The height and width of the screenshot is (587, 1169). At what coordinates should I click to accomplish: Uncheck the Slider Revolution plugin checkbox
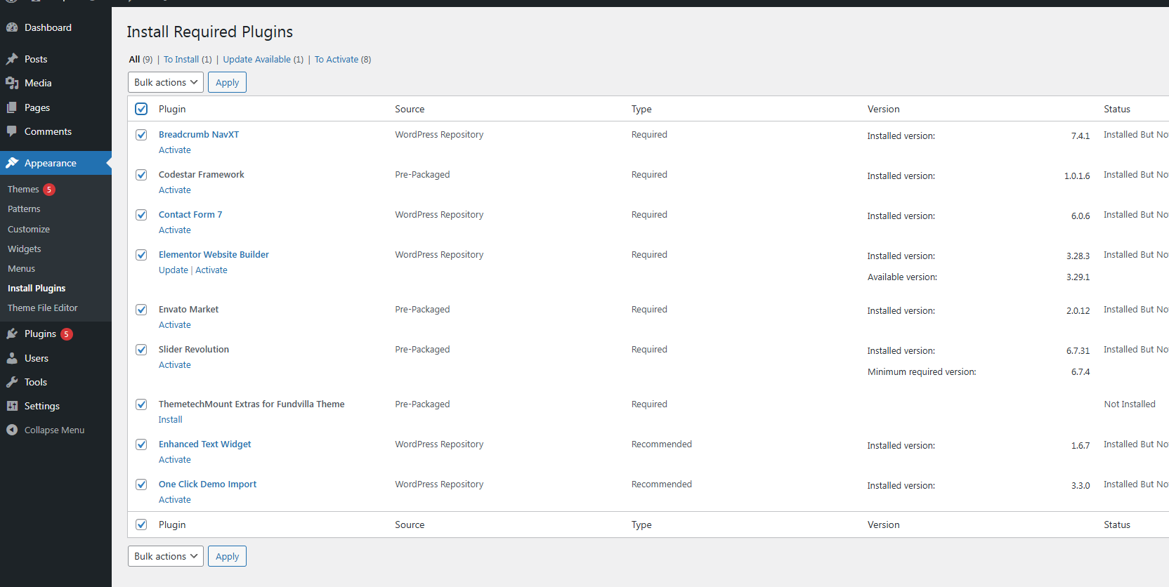pyautogui.click(x=141, y=350)
